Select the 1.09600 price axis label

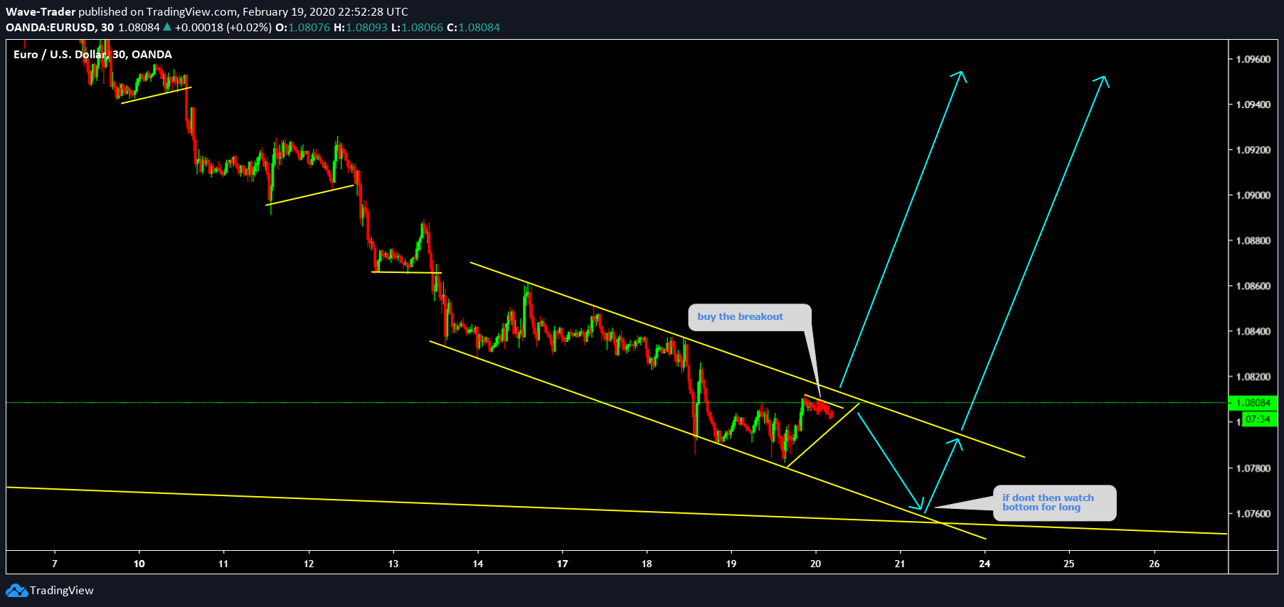coord(1253,59)
